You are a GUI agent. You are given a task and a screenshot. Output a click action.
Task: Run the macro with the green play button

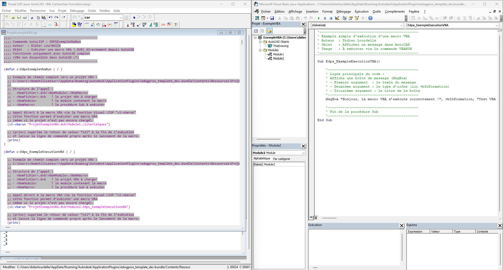click(319, 18)
